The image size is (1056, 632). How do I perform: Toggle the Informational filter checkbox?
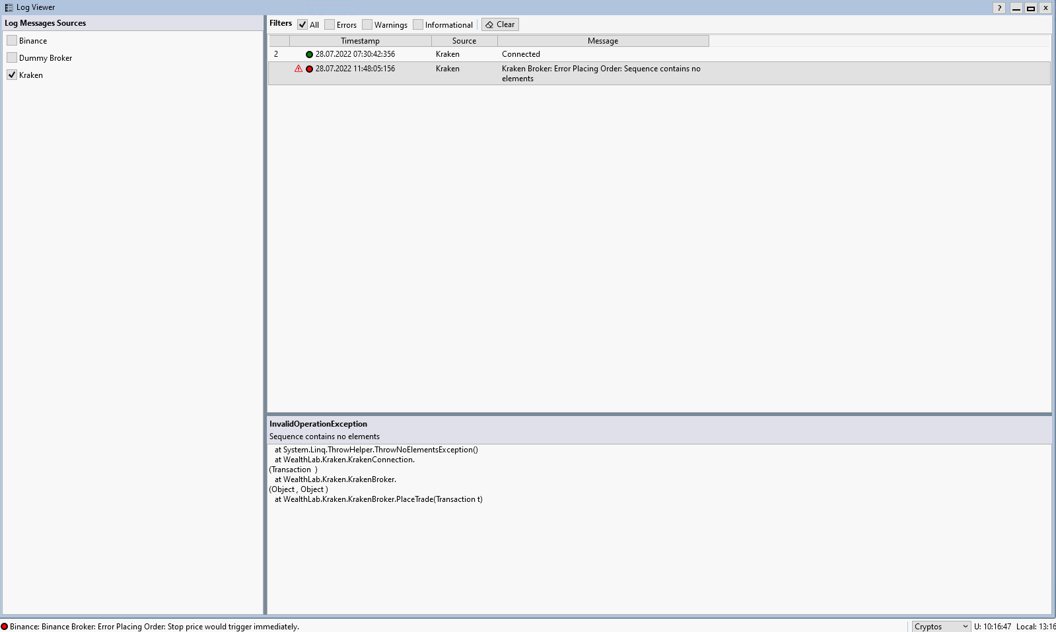point(418,24)
